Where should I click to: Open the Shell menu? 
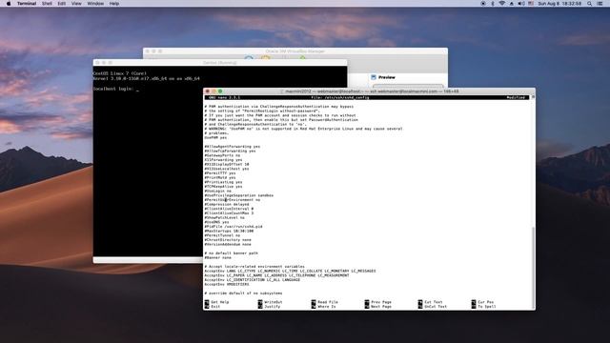click(47, 4)
